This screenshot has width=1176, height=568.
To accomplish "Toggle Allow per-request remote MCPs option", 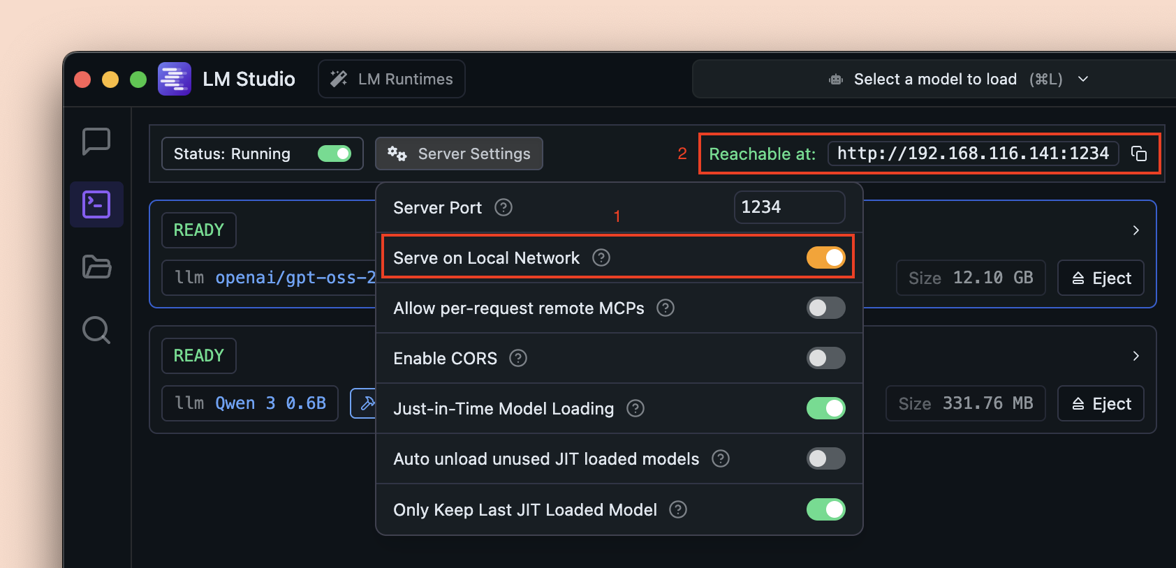I will point(825,308).
